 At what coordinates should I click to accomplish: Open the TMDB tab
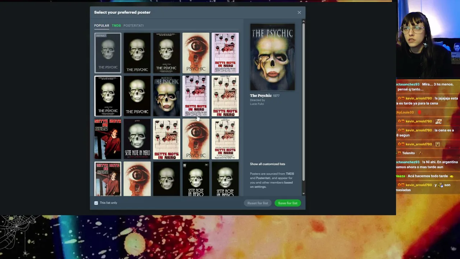116,26
